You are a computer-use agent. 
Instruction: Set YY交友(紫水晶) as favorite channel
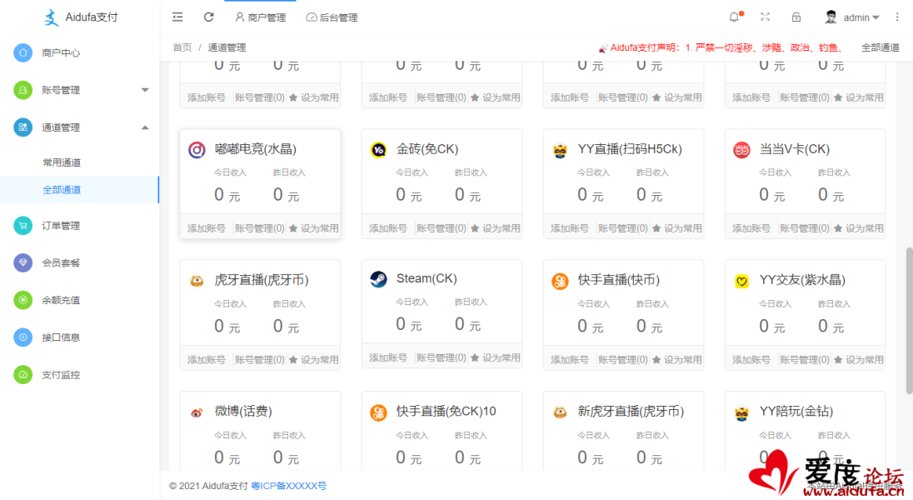coord(858,359)
